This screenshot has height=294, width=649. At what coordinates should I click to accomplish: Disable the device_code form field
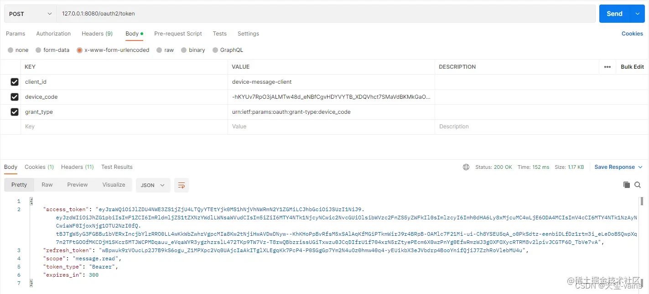(x=14, y=96)
